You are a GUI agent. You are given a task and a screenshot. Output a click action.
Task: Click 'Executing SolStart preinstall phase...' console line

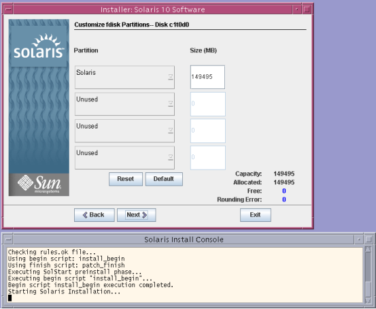pos(75,272)
